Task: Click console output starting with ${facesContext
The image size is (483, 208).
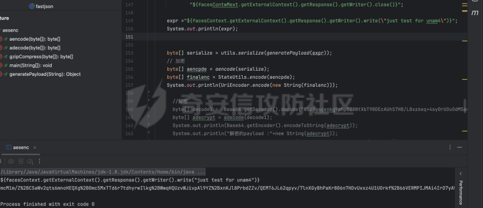Action: coord(131,180)
